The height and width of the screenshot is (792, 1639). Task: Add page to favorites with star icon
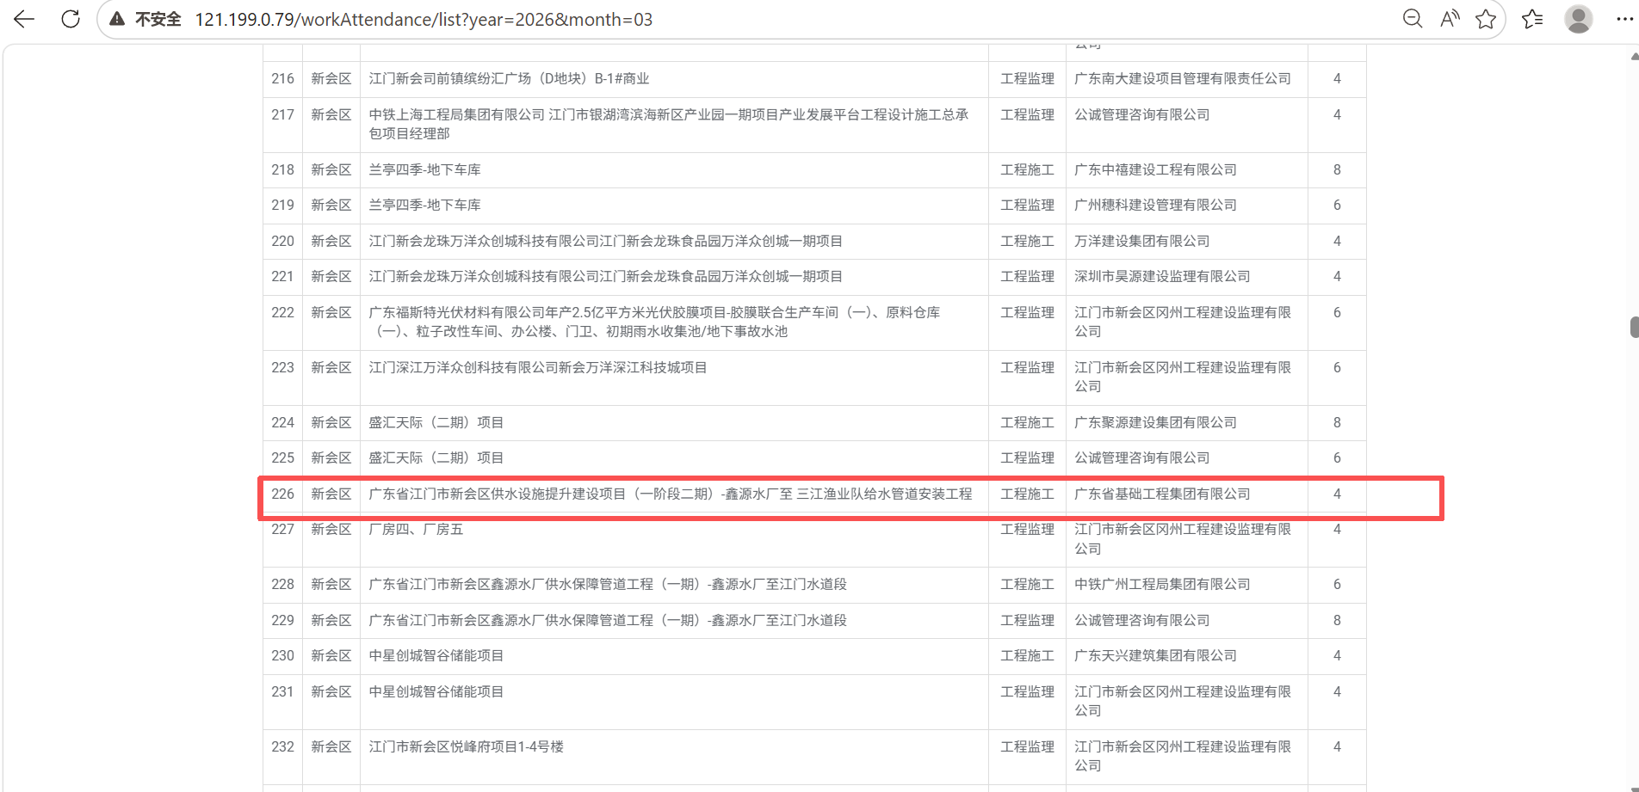1486,19
